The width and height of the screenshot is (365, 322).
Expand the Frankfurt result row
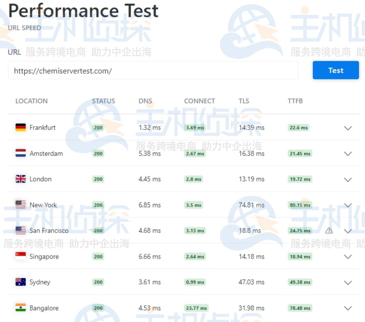click(x=348, y=129)
